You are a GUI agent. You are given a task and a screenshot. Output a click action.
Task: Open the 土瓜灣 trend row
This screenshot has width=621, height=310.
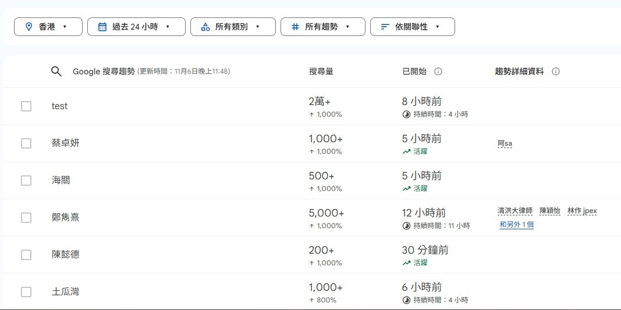pos(65,291)
